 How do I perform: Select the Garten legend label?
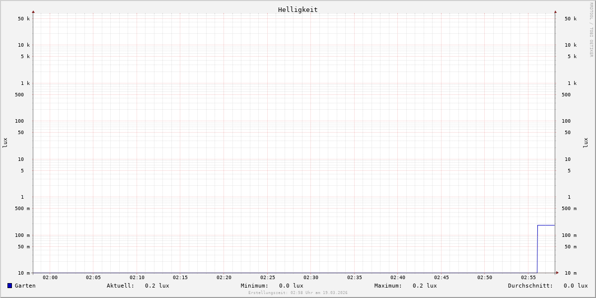(x=25, y=286)
